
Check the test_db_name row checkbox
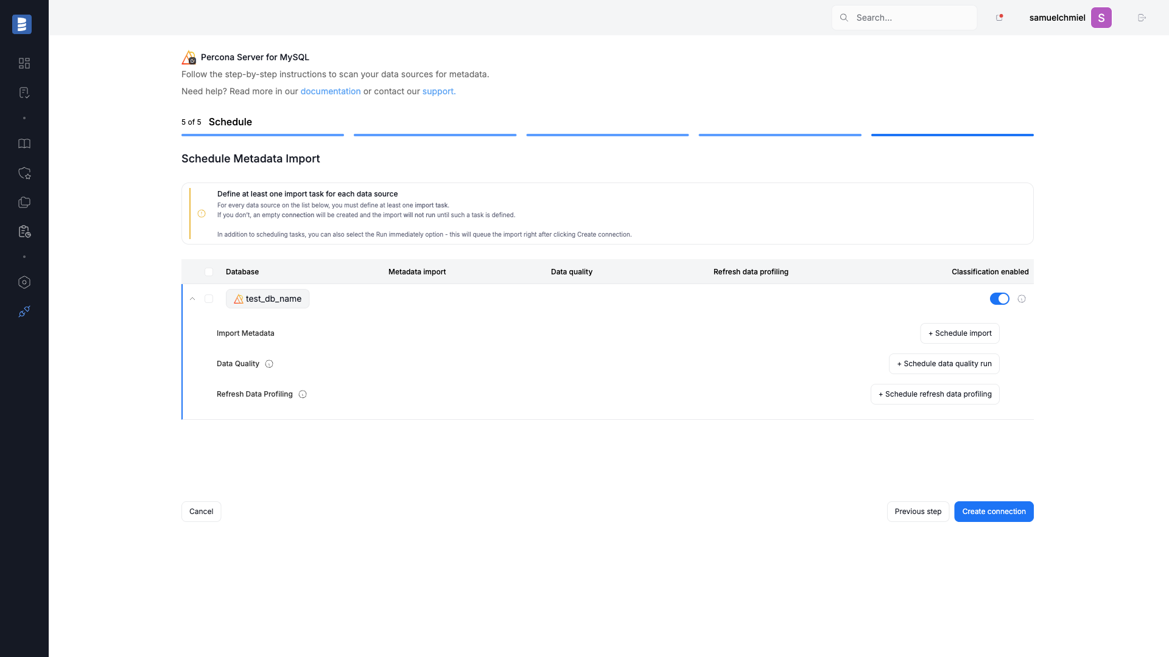209,299
